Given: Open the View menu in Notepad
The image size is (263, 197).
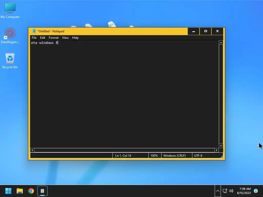Looking at the screenshot, I should [x=65, y=38].
